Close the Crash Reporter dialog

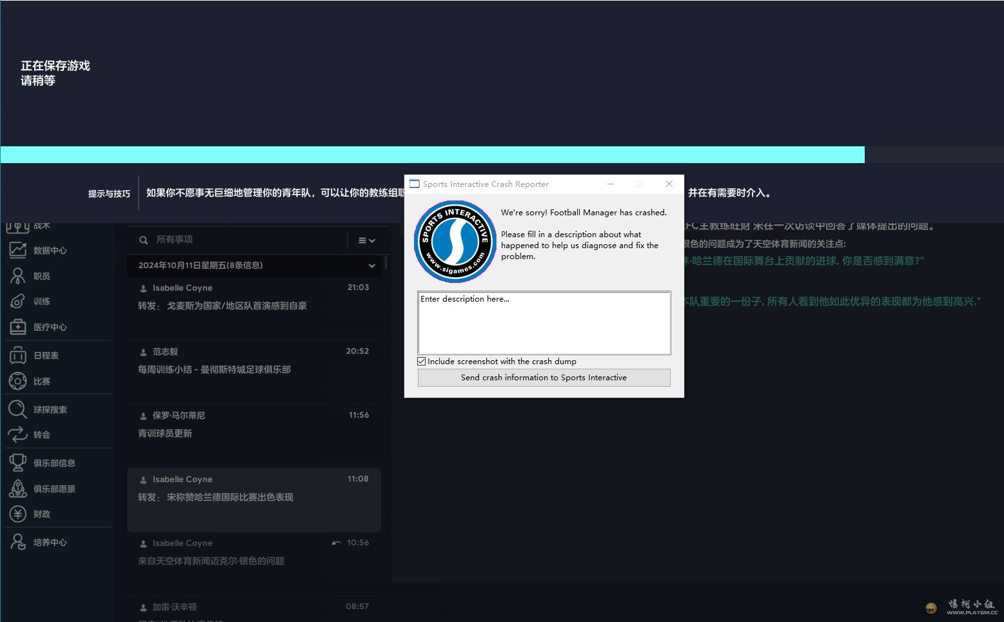pyautogui.click(x=669, y=184)
